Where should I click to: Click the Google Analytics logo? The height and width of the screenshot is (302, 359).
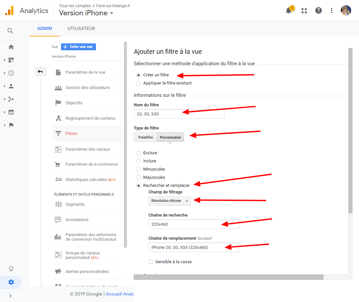[x=9, y=10]
